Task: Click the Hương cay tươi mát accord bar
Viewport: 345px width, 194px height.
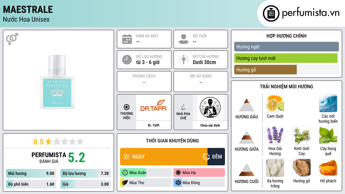Action: tap(286, 58)
